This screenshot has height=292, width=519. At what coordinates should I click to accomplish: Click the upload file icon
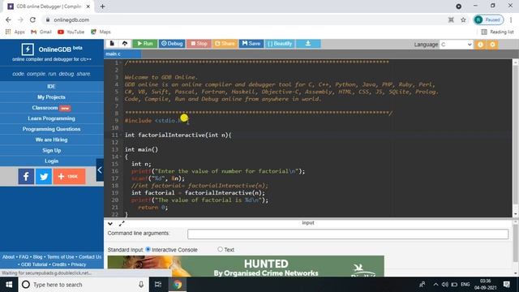point(125,43)
